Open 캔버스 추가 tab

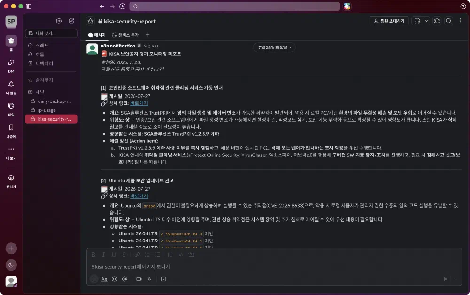click(x=125, y=35)
